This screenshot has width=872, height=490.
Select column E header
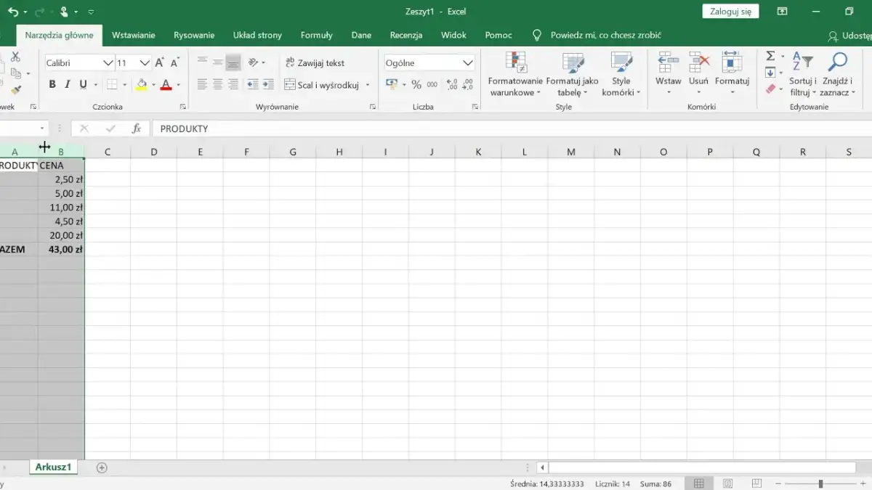coord(200,152)
